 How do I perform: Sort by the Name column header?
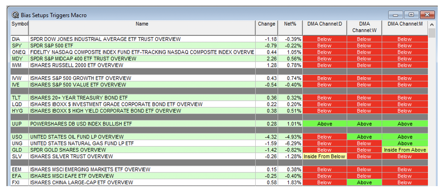click(142, 24)
